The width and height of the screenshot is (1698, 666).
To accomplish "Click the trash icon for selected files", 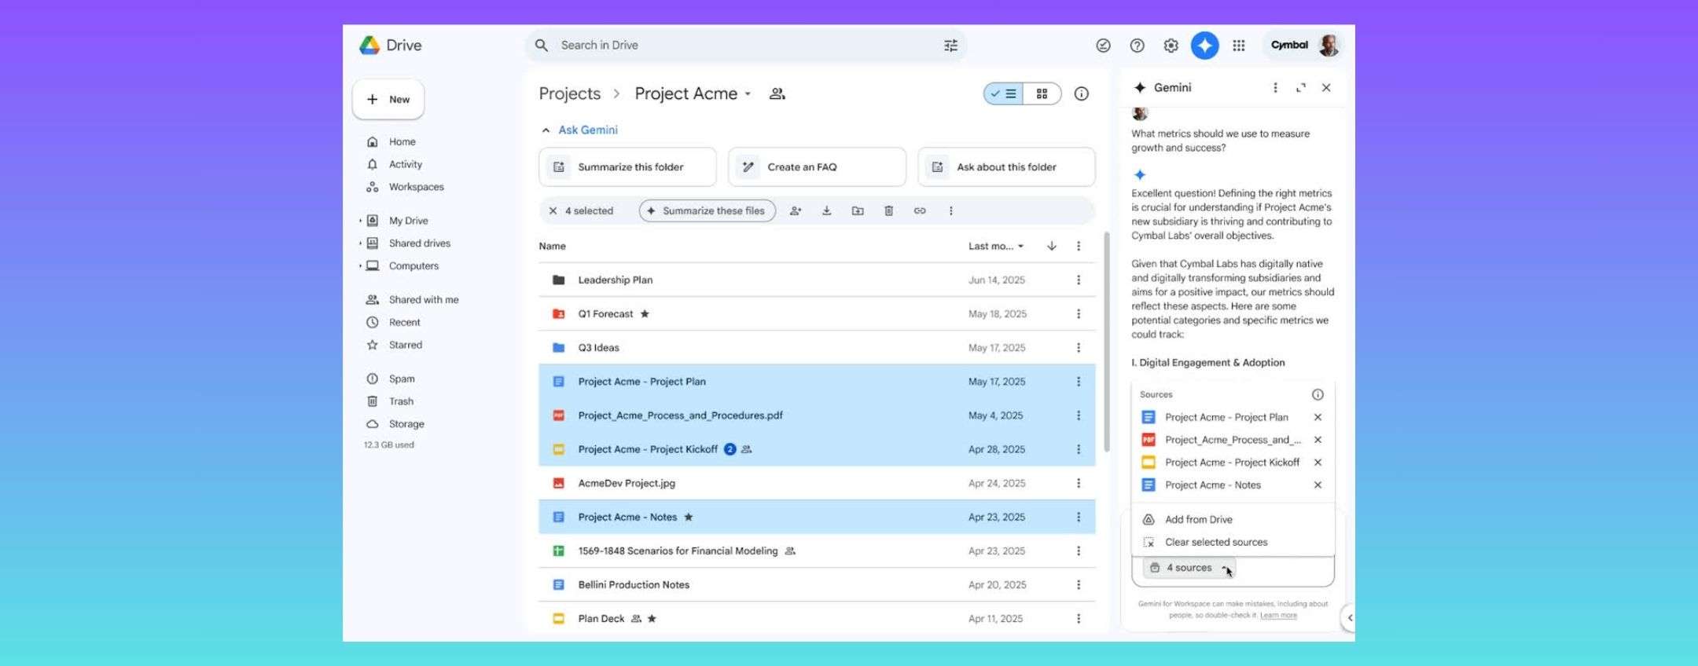I will (888, 210).
